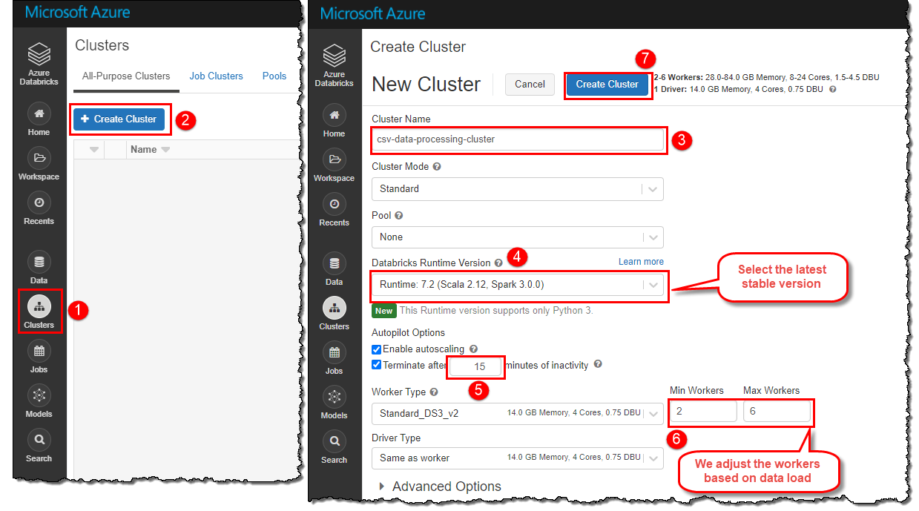Expand Advanced Options section
Image resolution: width=919 pixels, height=511 pixels.
[x=440, y=487]
